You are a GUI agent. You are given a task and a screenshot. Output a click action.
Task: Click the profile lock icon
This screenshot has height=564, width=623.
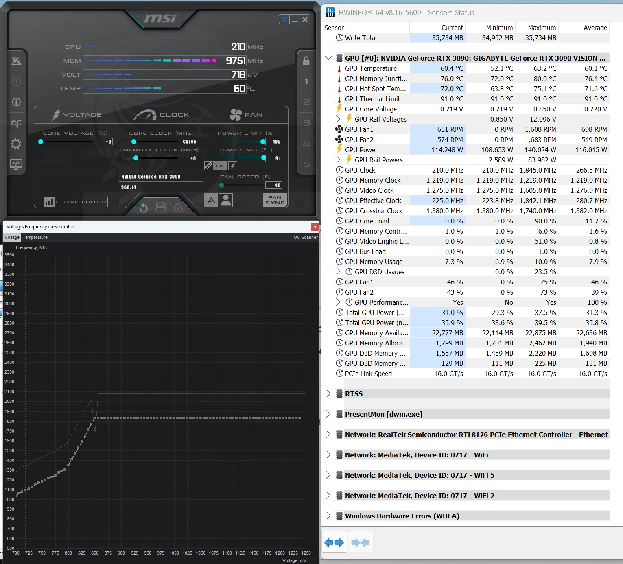coord(306,61)
